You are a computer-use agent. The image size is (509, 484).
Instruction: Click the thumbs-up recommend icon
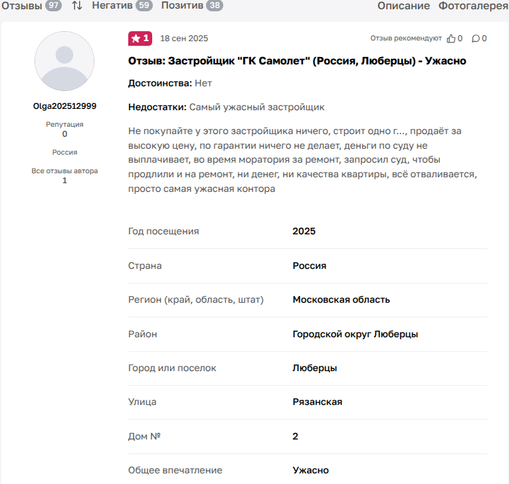[x=452, y=39]
